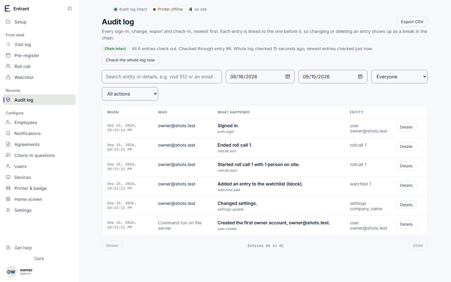This screenshot has width=451, height=282.
Task: Export the audit log as CSV
Action: tap(412, 22)
